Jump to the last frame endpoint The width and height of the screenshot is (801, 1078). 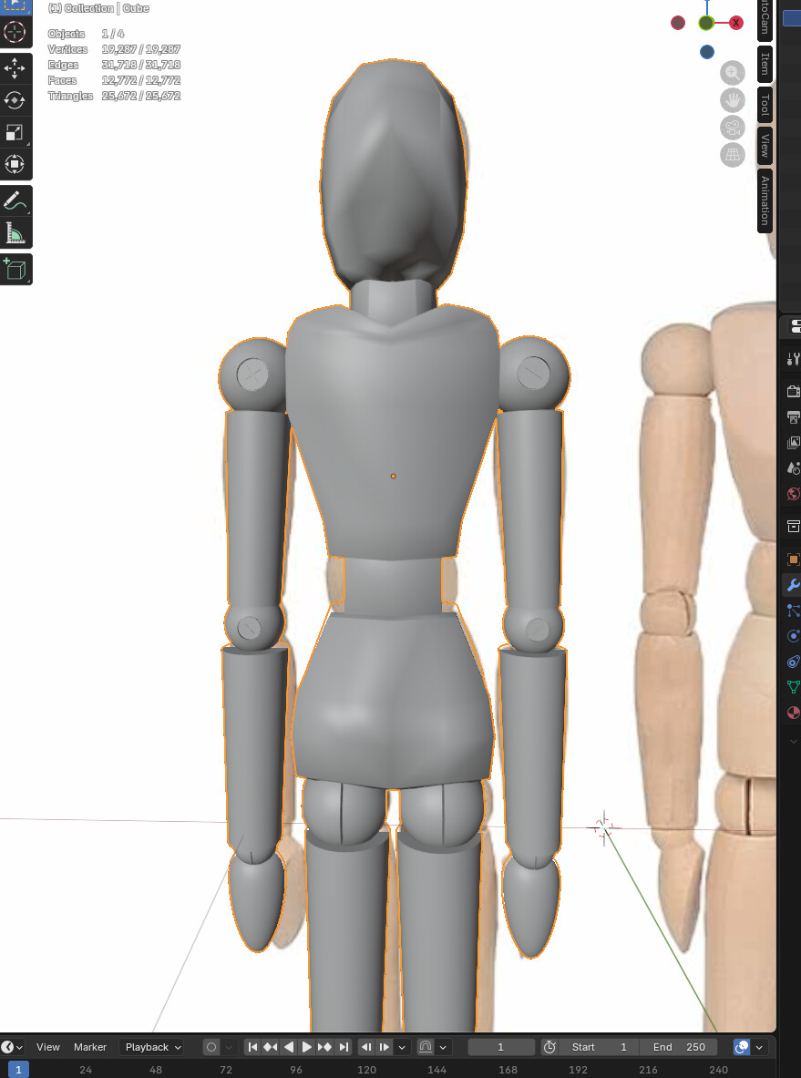(344, 1047)
